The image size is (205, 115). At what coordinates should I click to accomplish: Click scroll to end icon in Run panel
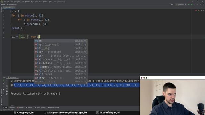(x=7, y=88)
